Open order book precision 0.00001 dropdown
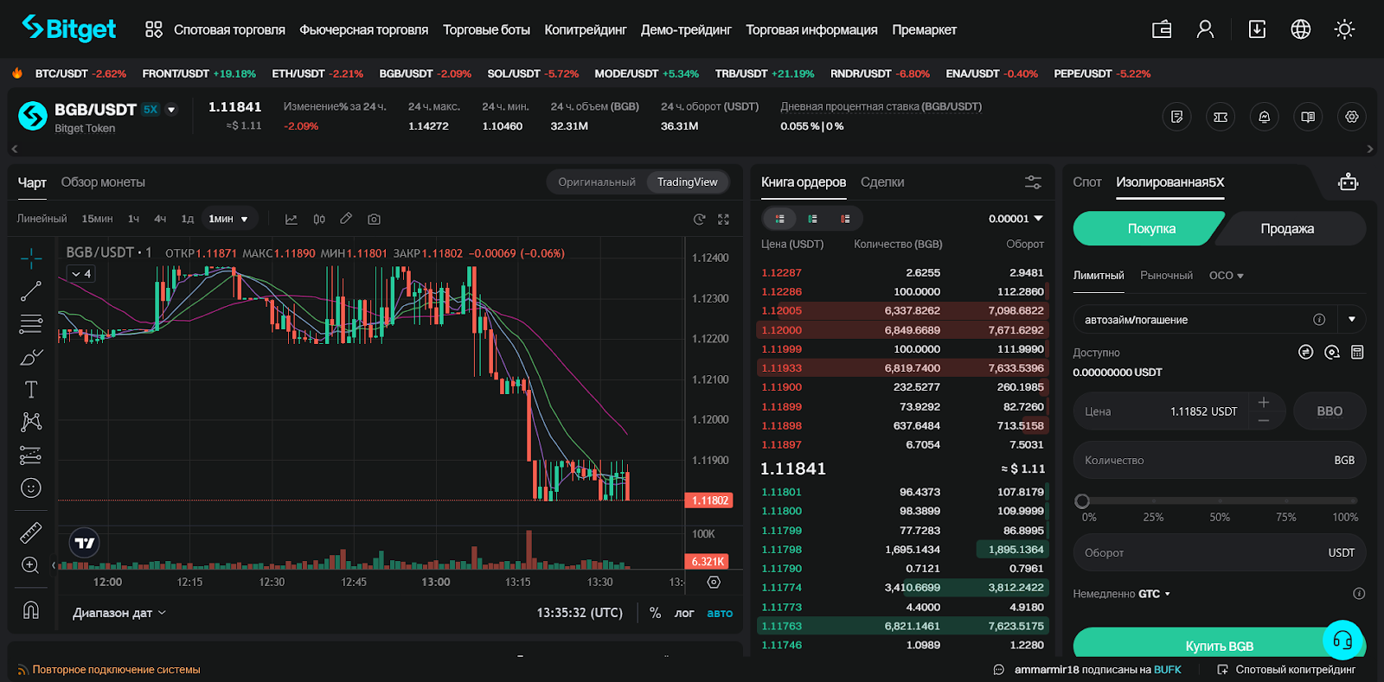Viewport: 1384px width, 682px height. (1016, 219)
